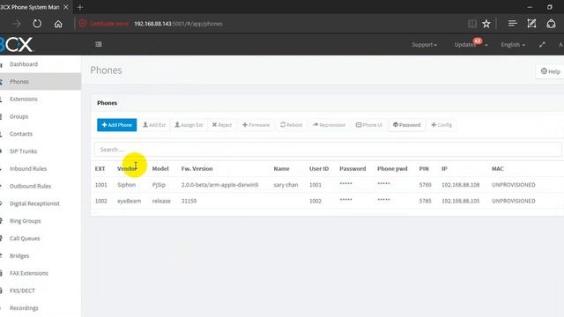Click the Siphon vendor cell

tap(127, 185)
